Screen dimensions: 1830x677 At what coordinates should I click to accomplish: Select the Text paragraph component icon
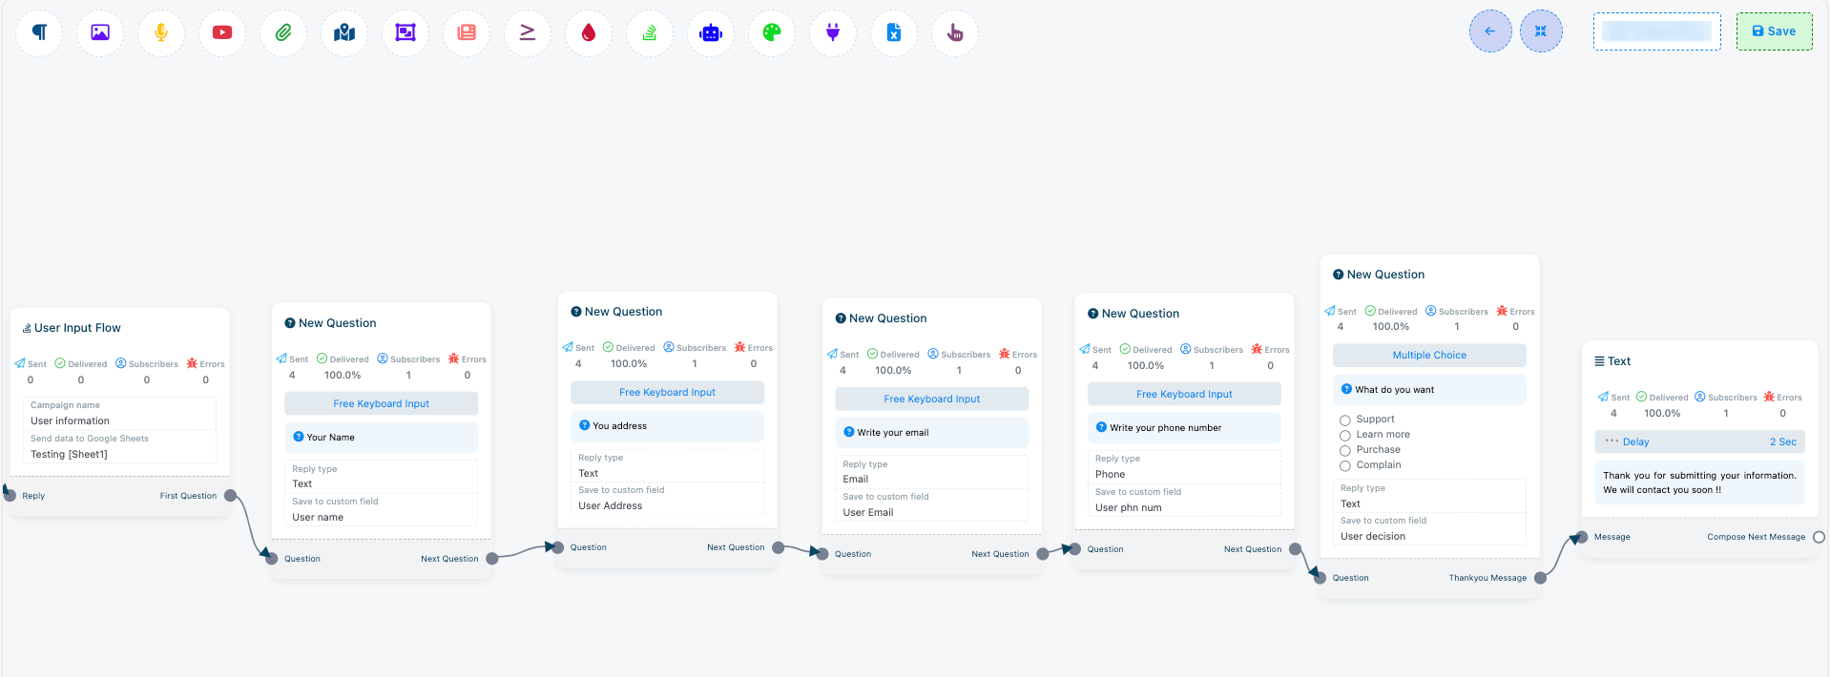tap(39, 32)
